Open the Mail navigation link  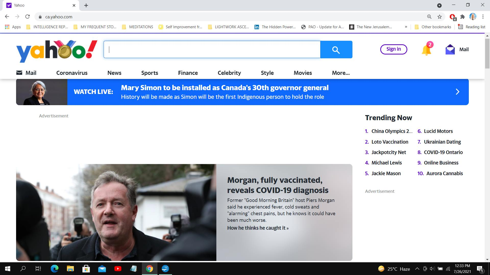pos(26,73)
